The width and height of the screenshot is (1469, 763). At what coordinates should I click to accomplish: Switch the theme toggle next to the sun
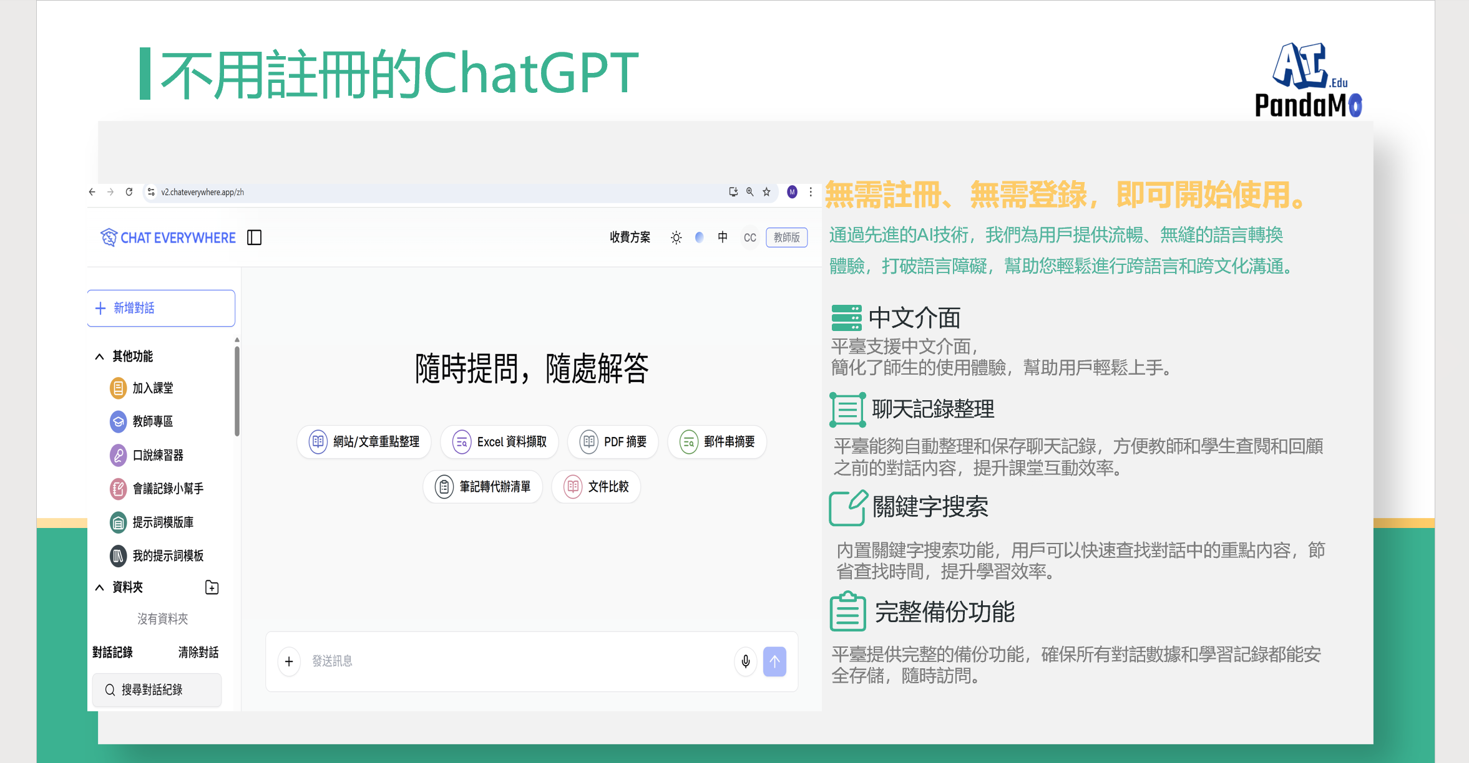tap(699, 238)
